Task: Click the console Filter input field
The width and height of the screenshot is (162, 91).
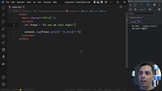Action: coord(141,13)
